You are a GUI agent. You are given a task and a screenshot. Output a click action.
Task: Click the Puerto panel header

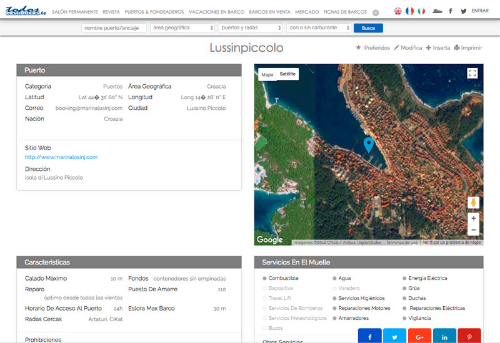click(129, 70)
